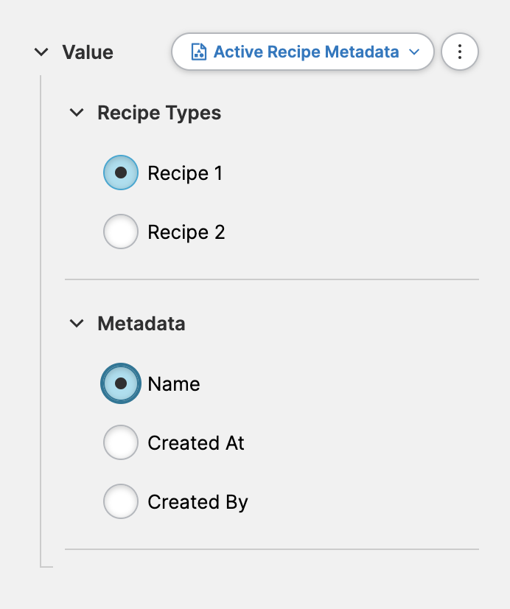The height and width of the screenshot is (609, 510).
Task: Click the Value section heading text
Action: (x=88, y=52)
